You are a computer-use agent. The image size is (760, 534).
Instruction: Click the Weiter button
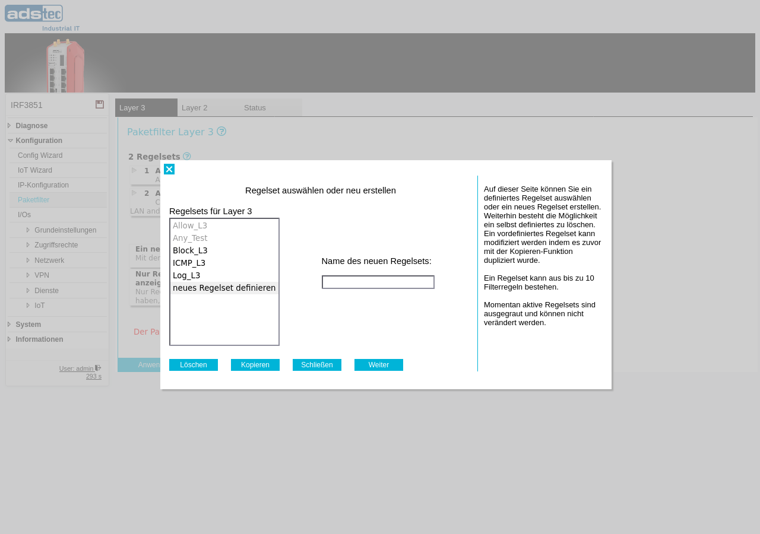click(379, 365)
